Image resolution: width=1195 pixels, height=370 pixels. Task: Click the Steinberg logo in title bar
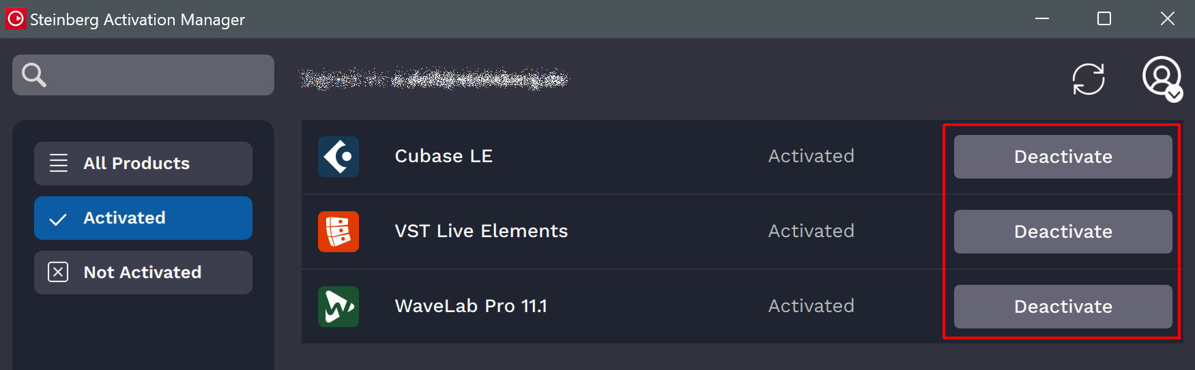[15, 18]
